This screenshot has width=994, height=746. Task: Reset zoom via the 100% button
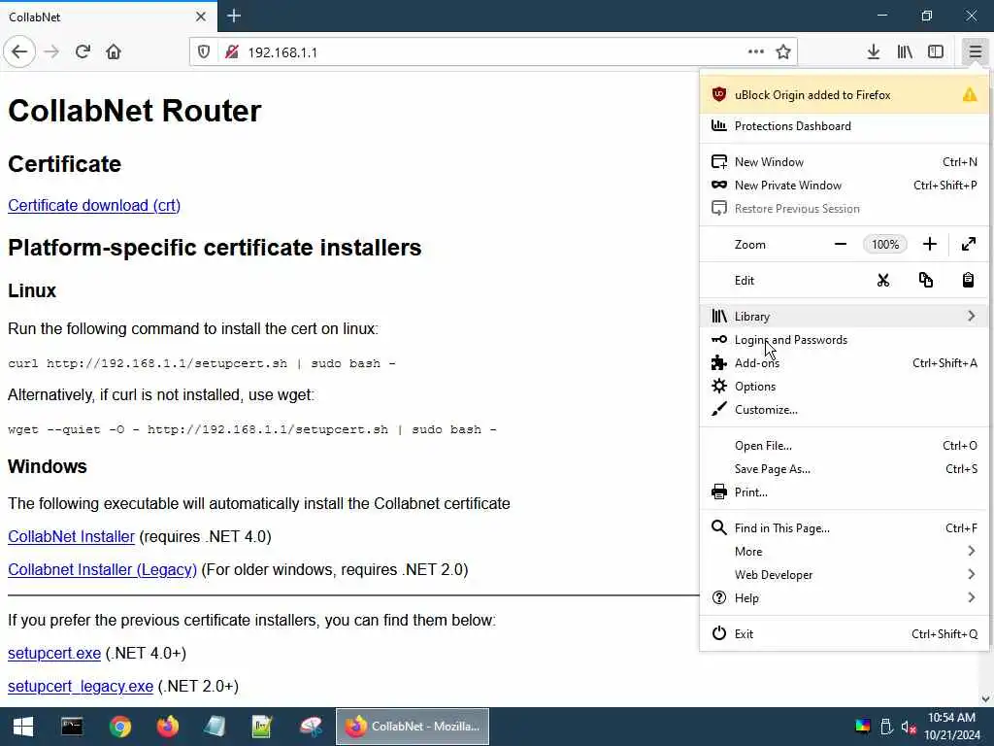(x=885, y=244)
